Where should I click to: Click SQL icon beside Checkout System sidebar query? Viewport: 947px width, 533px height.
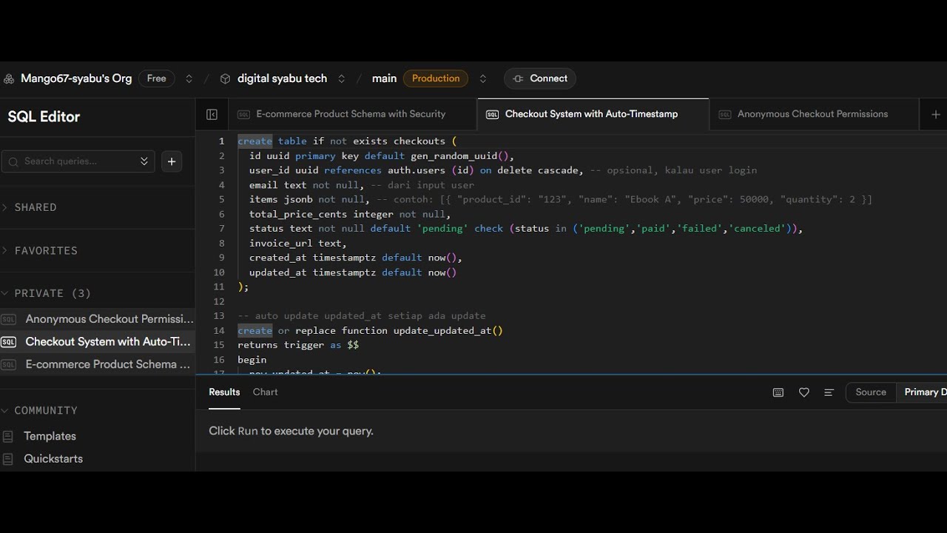point(9,342)
